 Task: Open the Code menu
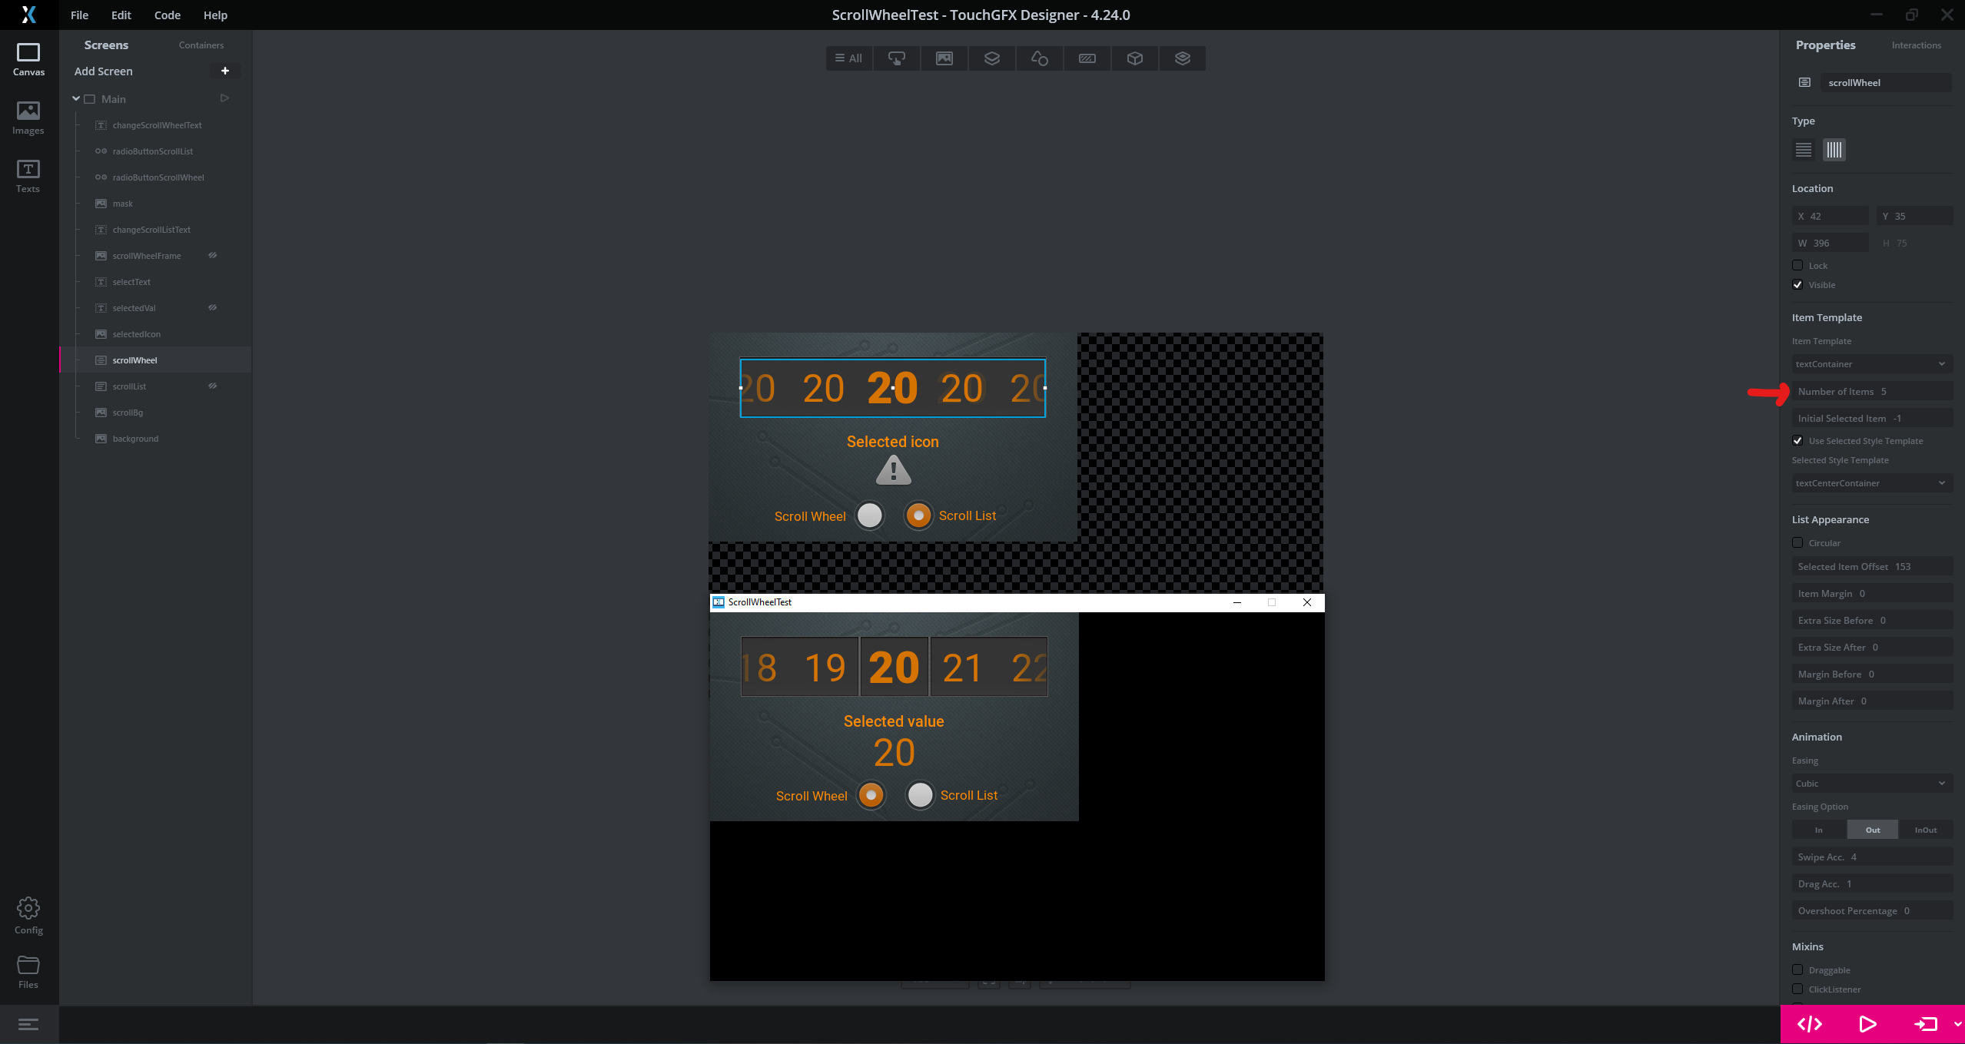pyautogui.click(x=167, y=15)
